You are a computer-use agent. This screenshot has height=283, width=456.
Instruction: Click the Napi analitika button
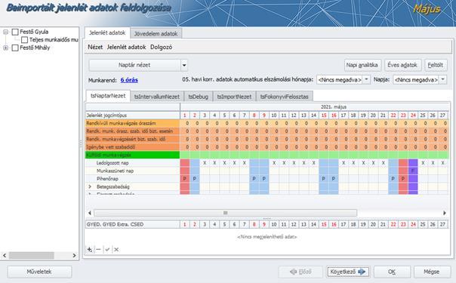point(362,65)
